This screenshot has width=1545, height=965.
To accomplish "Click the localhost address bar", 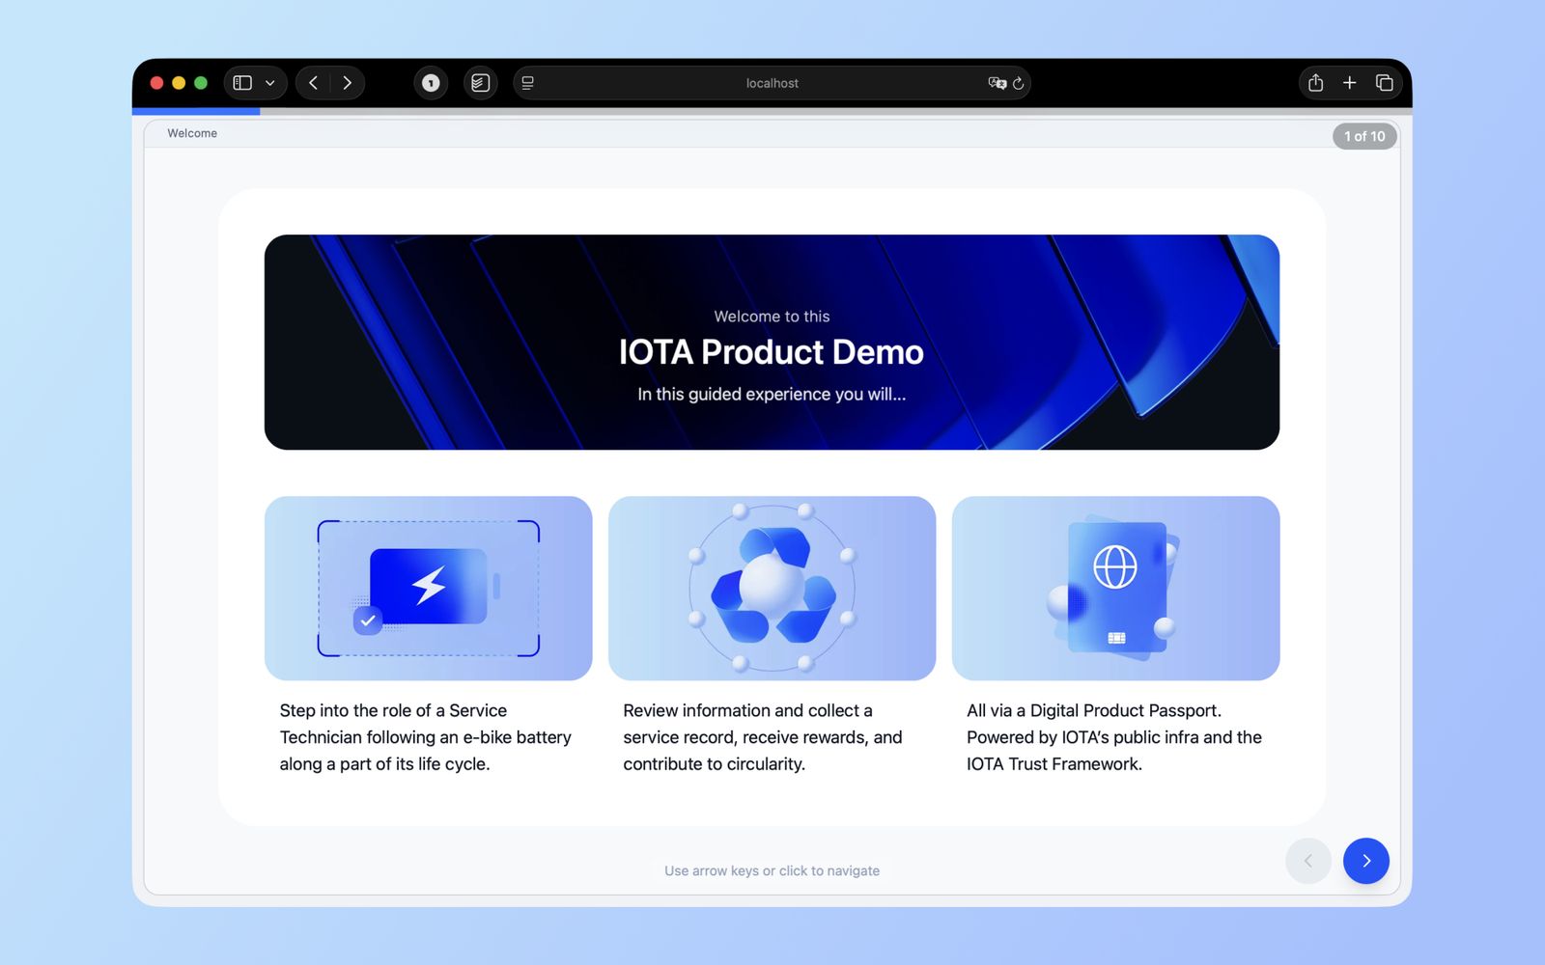I will coord(772,83).
